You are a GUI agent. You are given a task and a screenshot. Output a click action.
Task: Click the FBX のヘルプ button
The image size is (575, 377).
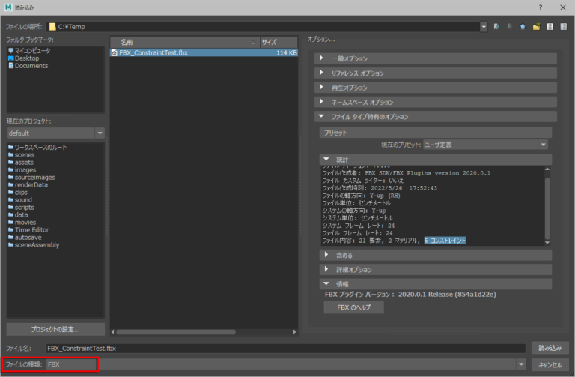(353, 307)
